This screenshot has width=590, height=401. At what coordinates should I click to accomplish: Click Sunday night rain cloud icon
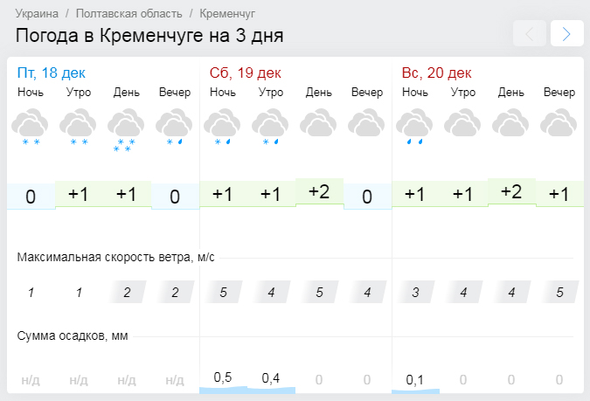(x=415, y=125)
